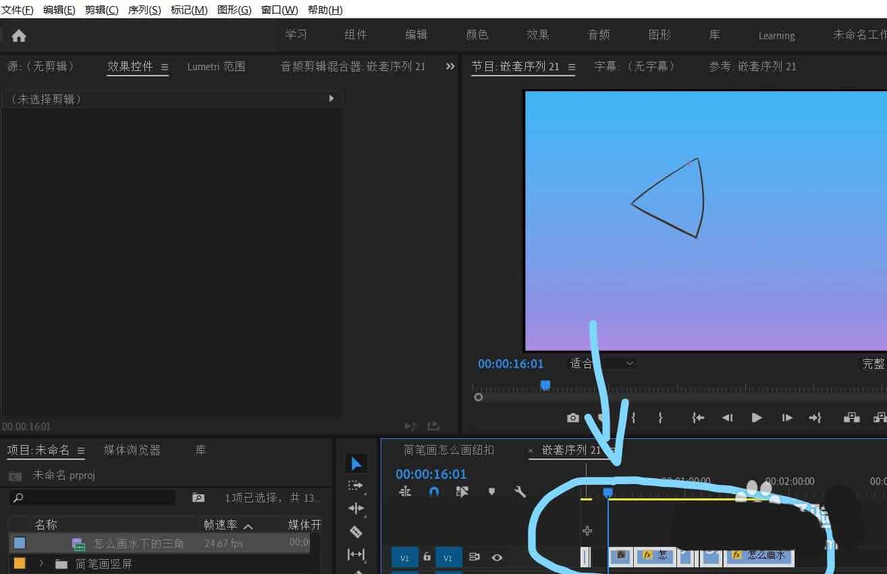Jump to the Out point
The image size is (887, 574).
pos(815,418)
